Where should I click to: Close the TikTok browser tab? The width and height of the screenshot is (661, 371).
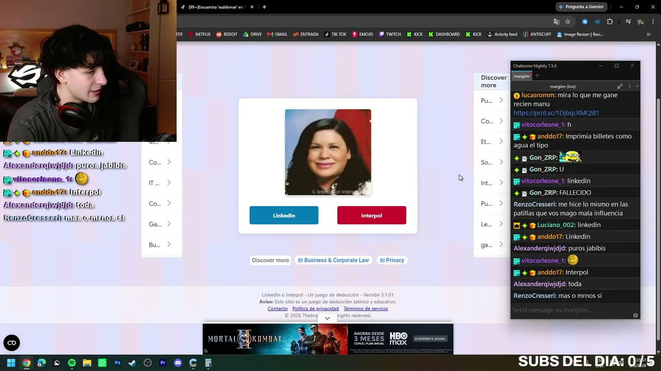click(252, 7)
